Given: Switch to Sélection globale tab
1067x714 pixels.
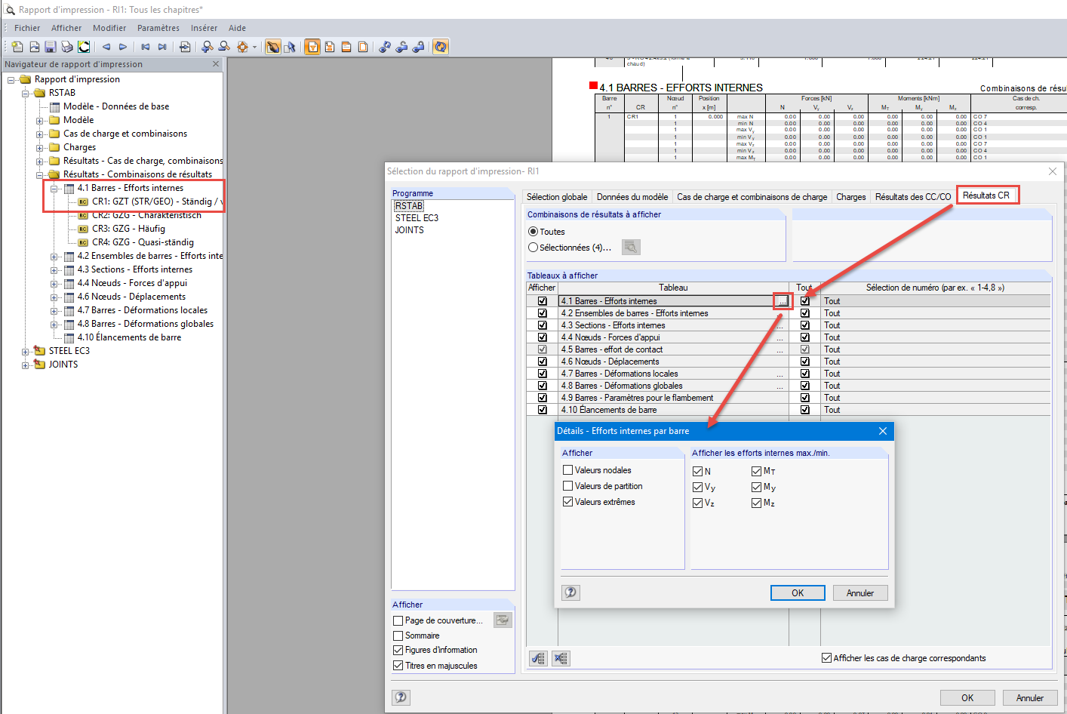Looking at the screenshot, I should point(557,197).
